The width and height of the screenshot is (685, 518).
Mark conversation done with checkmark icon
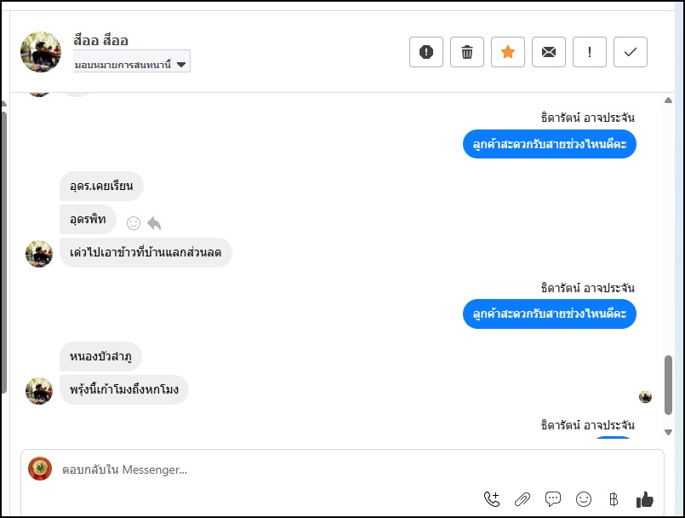coord(631,52)
